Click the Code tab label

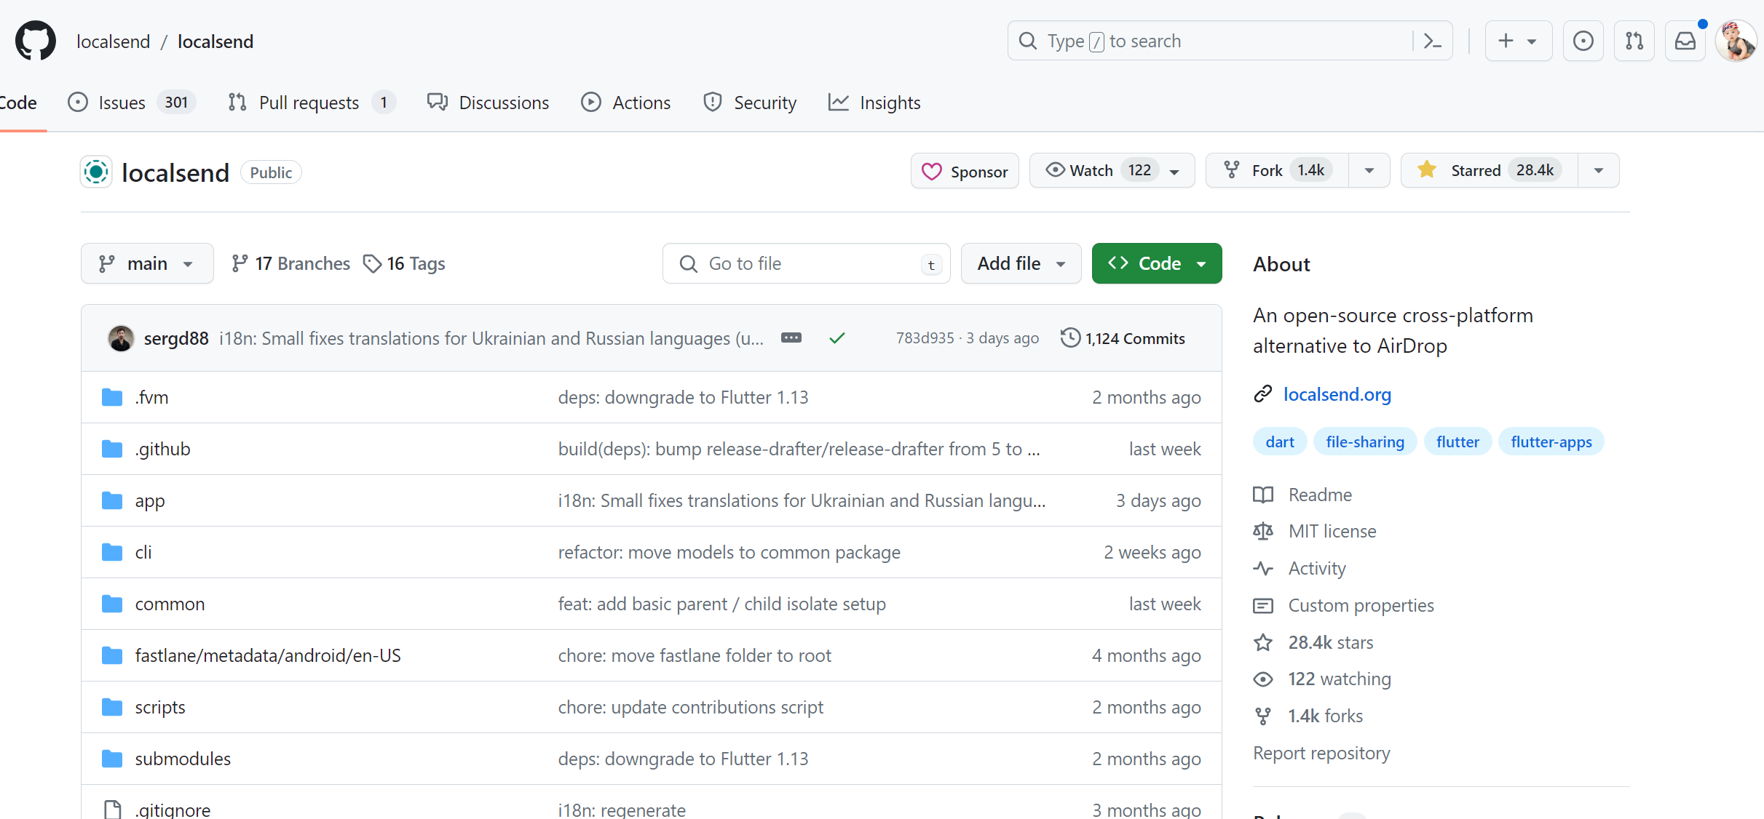(x=17, y=103)
